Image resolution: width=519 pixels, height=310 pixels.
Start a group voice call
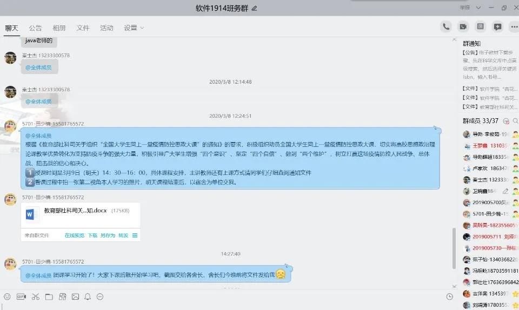coord(446,26)
